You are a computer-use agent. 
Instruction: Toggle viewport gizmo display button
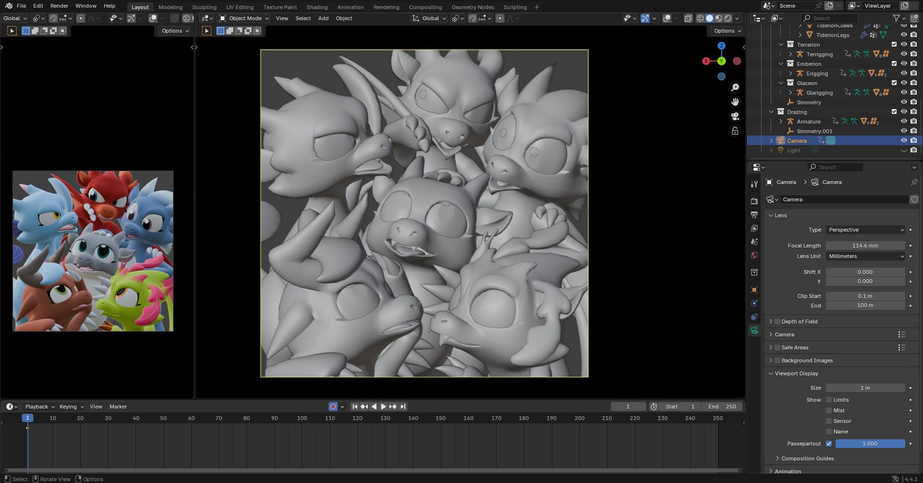tap(645, 18)
